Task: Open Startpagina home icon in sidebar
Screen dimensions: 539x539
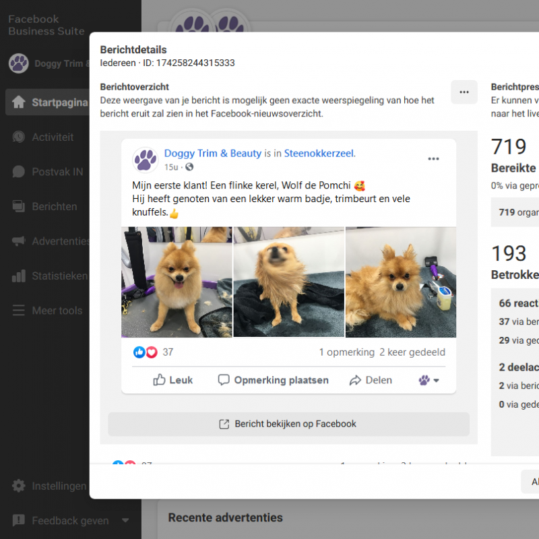Action: pos(19,102)
